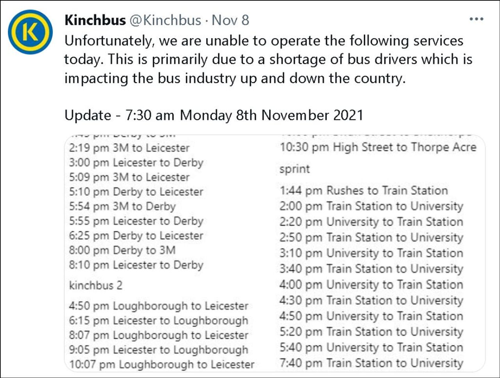Open the Kinchbus display name link

pyautogui.click(x=95, y=20)
